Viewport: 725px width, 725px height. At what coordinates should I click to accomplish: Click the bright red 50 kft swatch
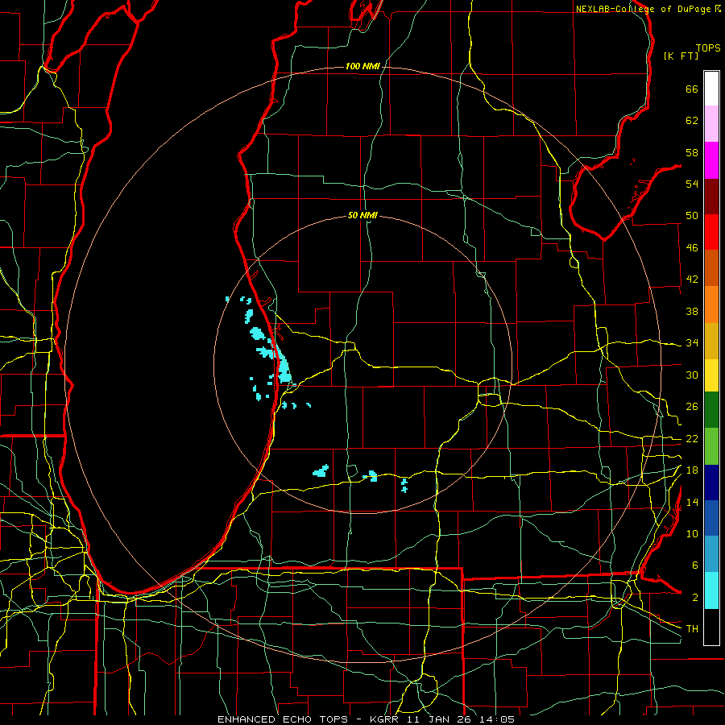pos(711,232)
